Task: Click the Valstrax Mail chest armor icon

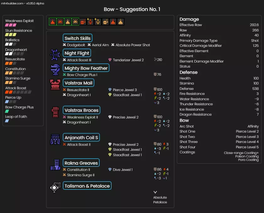Action: click(x=56, y=85)
